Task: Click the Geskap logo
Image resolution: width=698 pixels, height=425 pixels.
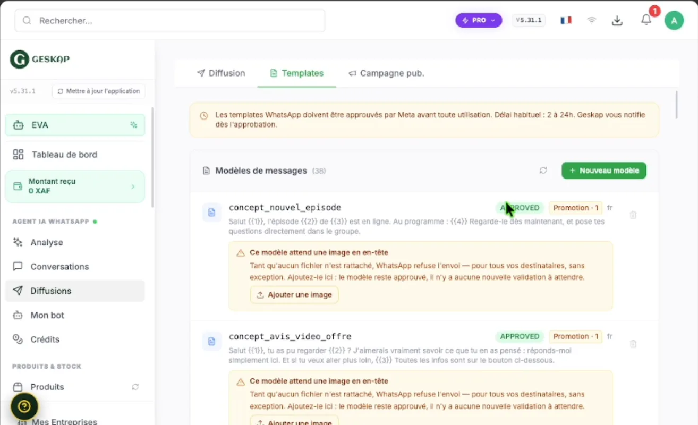Action: click(x=40, y=59)
